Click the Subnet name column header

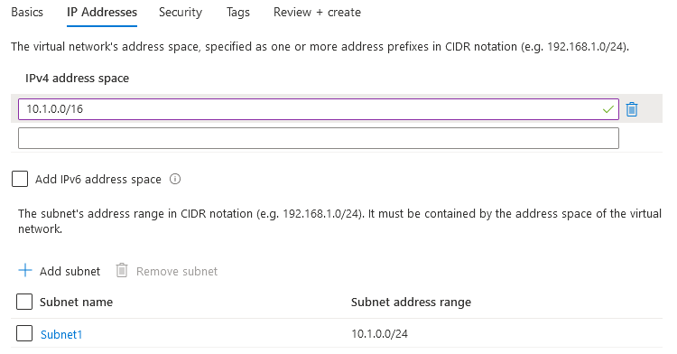(x=76, y=303)
